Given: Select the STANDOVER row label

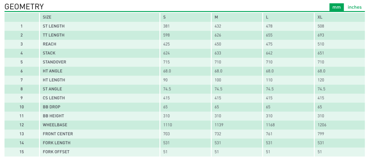Looking at the screenshot, I should [55, 62].
